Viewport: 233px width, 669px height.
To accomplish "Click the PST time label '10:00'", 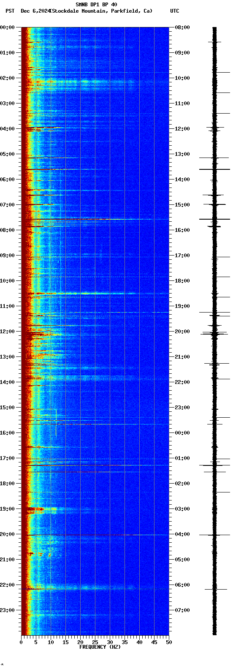I will coord(7,281).
